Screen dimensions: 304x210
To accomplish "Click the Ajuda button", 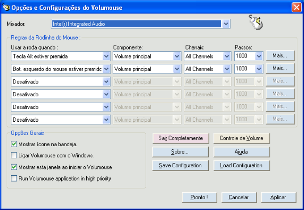I will [241, 152].
